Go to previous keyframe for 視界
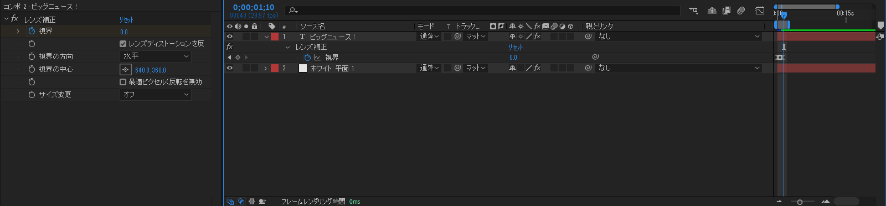Screen dimensions: 886x206 click(x=229, y=58)
